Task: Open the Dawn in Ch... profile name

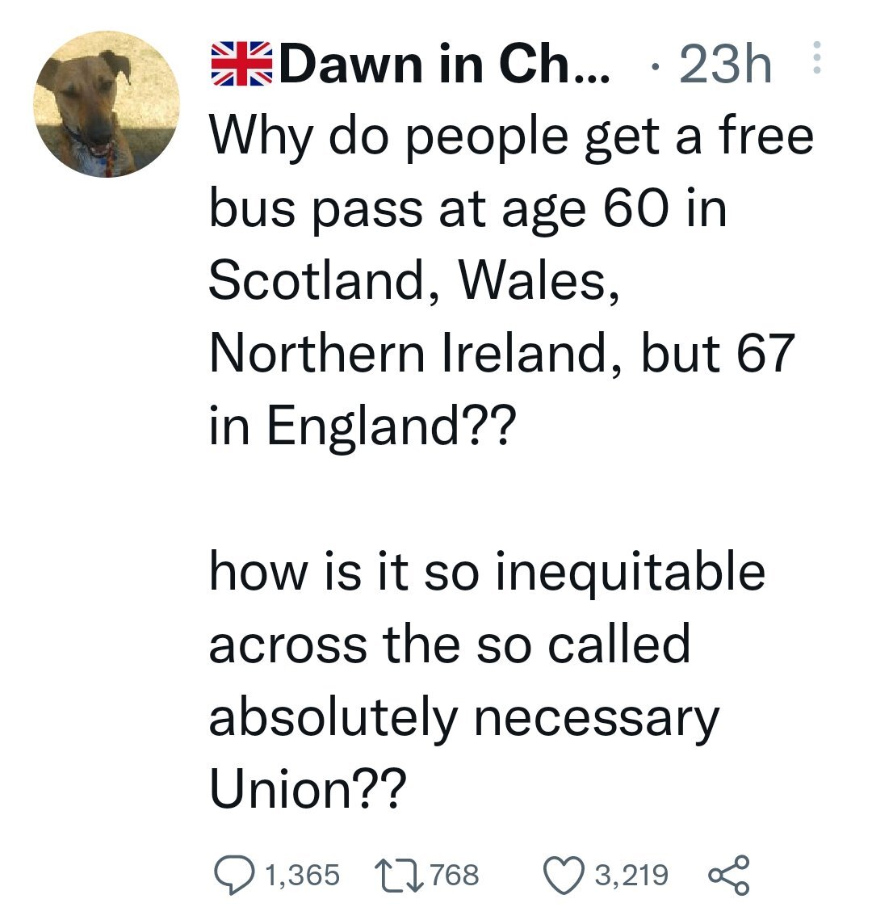Action: point(444,65)
